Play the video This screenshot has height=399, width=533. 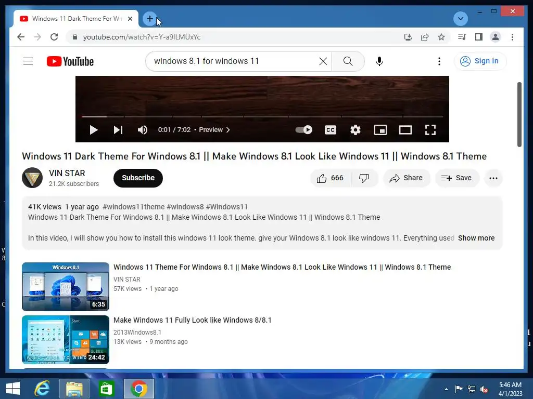[94, 130]
